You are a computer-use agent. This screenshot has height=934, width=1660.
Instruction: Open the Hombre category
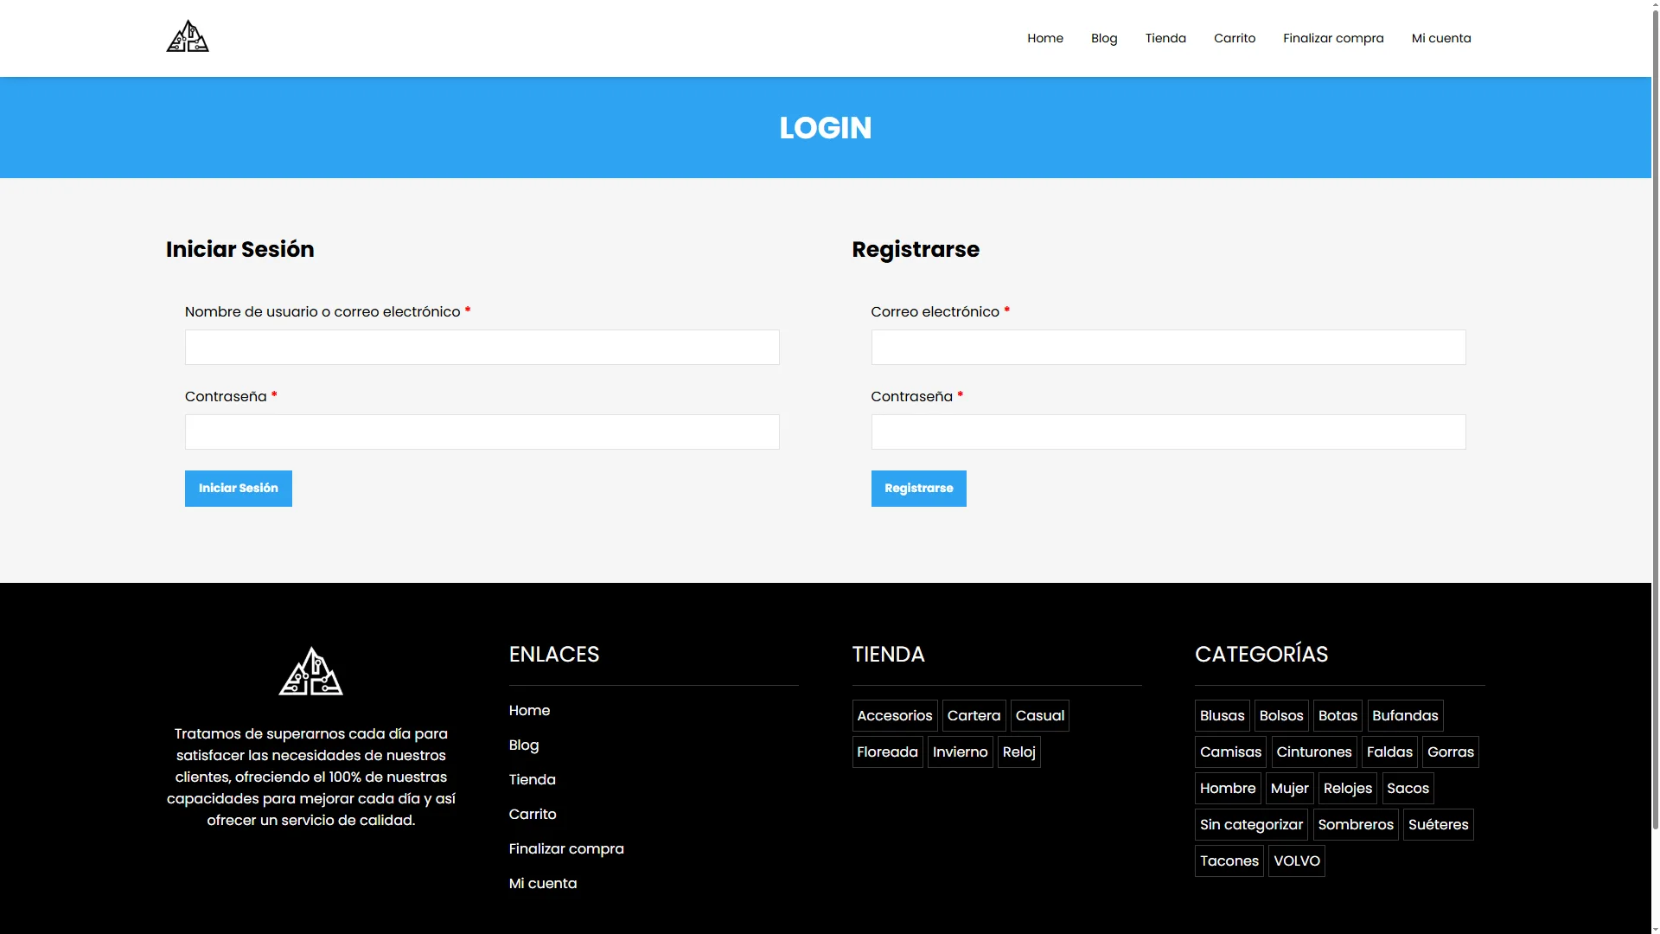tap(1228, 788)
